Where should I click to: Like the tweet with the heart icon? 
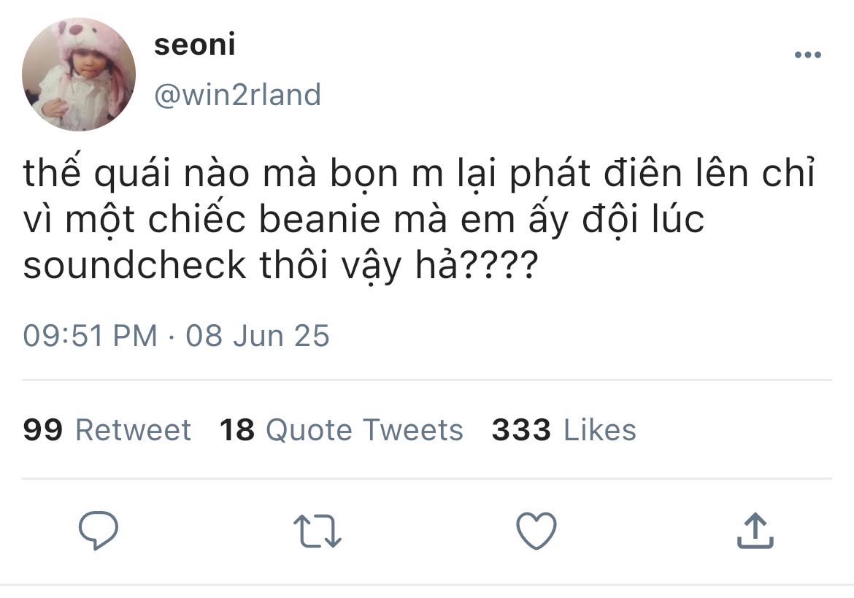point(536,530)
